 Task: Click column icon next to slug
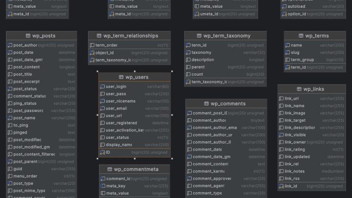pos(287,52)
